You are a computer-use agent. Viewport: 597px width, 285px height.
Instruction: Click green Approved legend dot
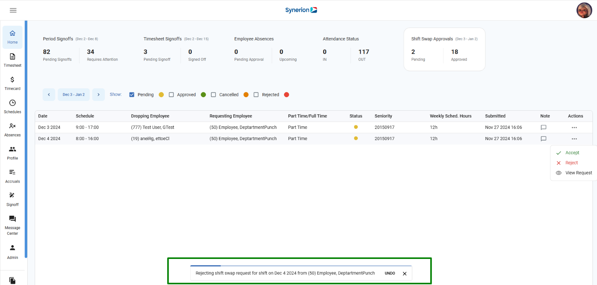pyautogui.click(x=203, y=95)
